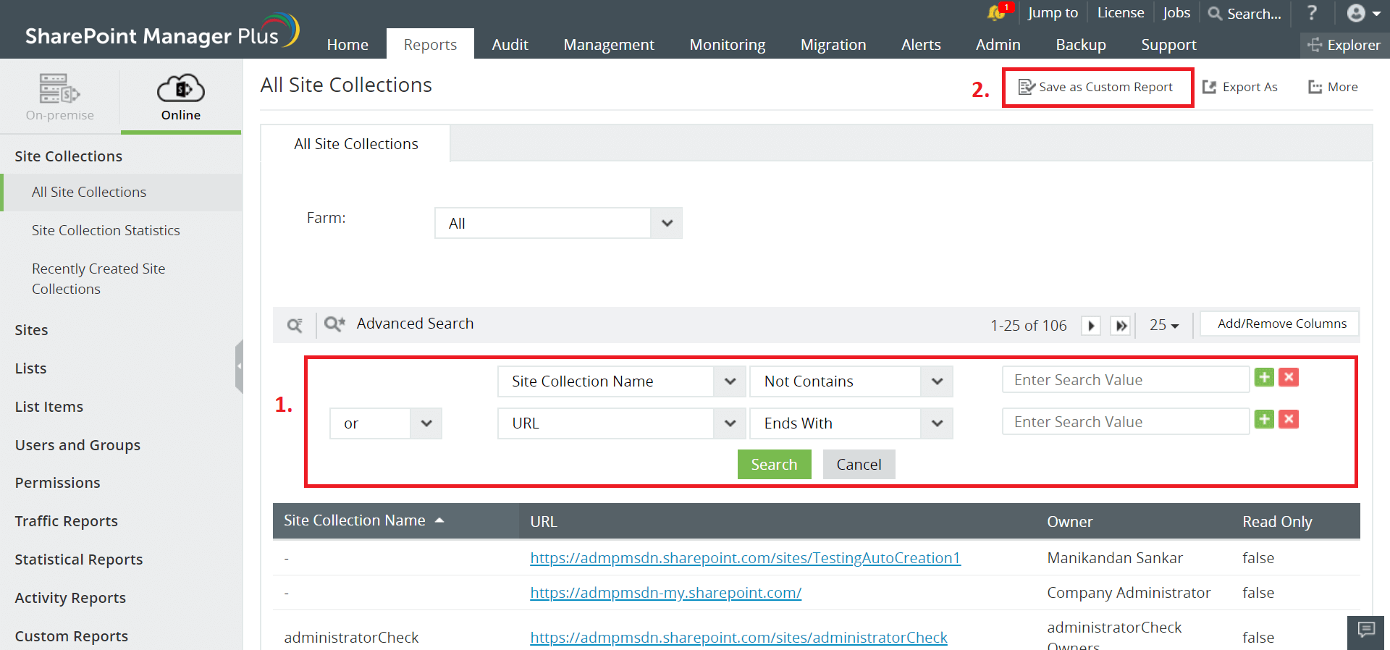Open the live chat icon
The height and width of the screenshot is (650, 1390).
coord(1366,630)
